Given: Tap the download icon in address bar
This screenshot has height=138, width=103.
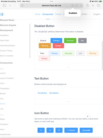Looking at the screenshot, I should tap(72, 5).
